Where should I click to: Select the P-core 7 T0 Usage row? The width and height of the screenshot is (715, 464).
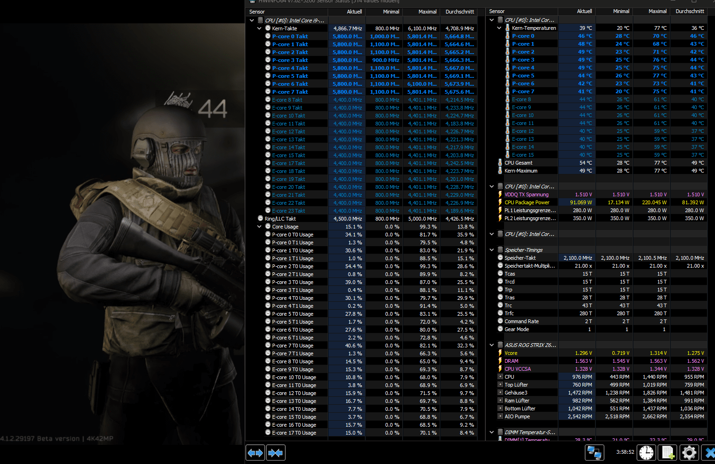pos(362,346)
